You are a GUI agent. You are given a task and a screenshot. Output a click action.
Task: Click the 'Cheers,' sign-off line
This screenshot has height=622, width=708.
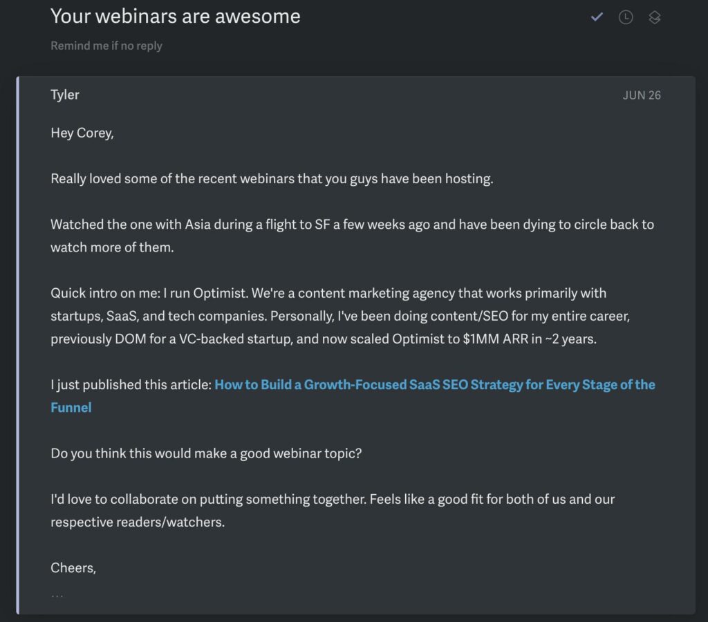click(x=73, y=568)
